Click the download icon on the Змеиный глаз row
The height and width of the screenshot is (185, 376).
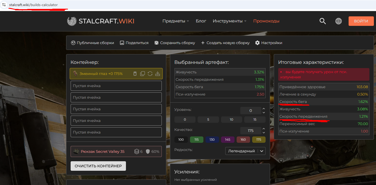tap(158, 74)
